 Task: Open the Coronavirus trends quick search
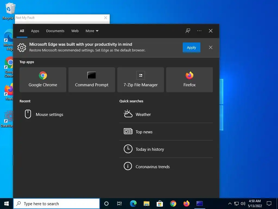click(x=166, y=167)
